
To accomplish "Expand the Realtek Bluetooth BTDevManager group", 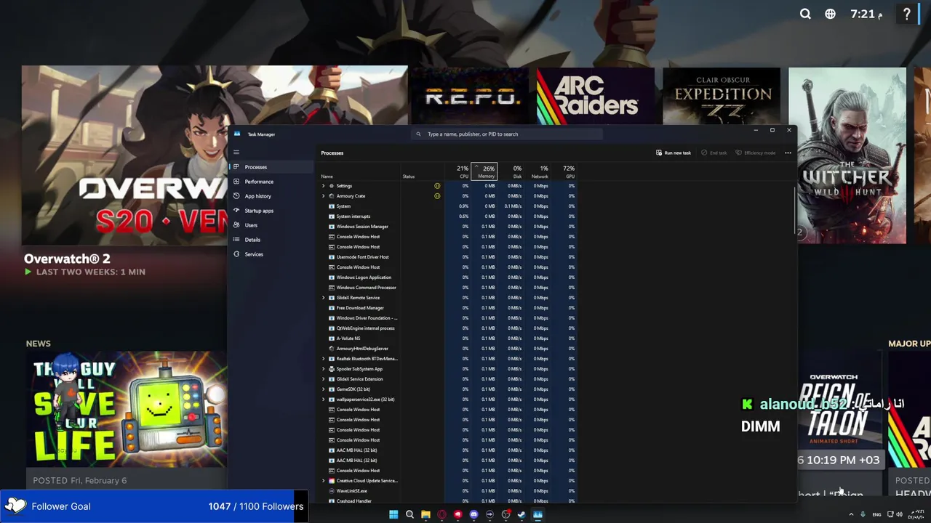I will 324,359.
